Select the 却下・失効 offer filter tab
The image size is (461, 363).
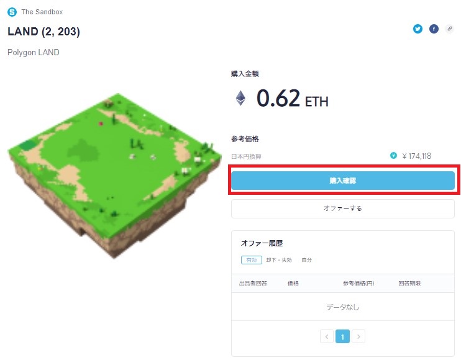point(279,260)
